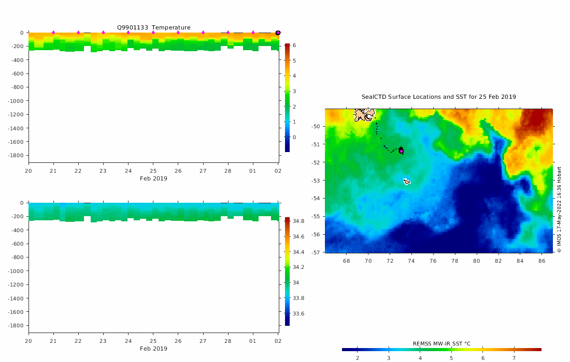The image size is (570, 362).
Task: Click the -57 latitude tick label
Action: (x=316, y=252)
